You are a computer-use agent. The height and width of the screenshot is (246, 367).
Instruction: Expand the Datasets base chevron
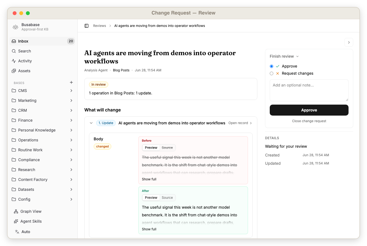tap(71, 189)
